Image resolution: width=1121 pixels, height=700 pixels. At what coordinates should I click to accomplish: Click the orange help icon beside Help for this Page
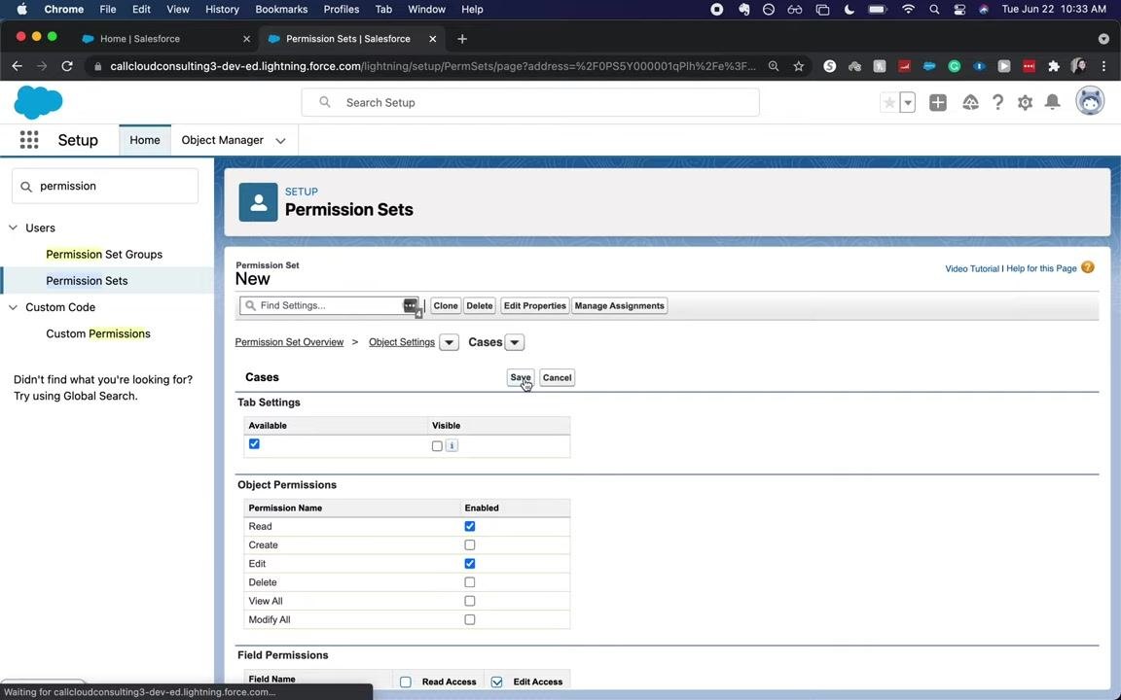point(1087,268)
